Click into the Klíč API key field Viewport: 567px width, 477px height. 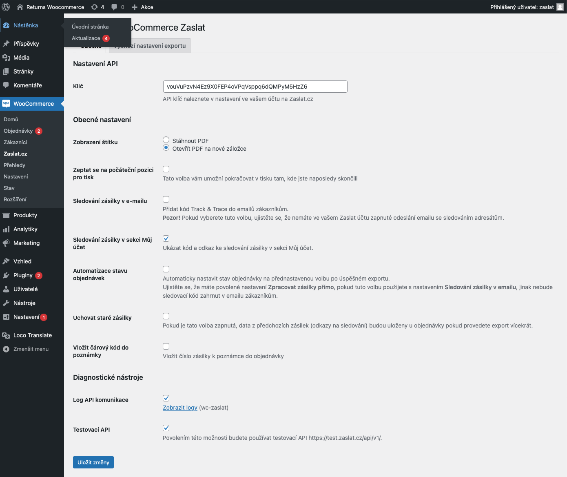(255, 87)
